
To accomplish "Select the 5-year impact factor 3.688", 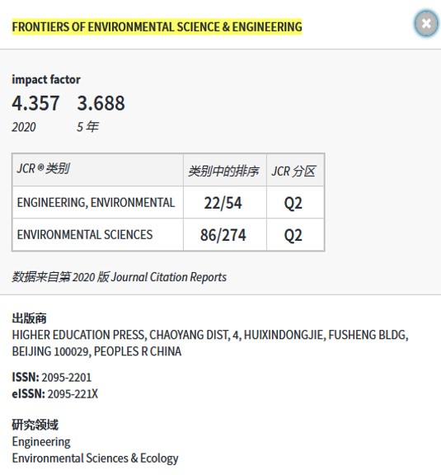I will [101, 103].
